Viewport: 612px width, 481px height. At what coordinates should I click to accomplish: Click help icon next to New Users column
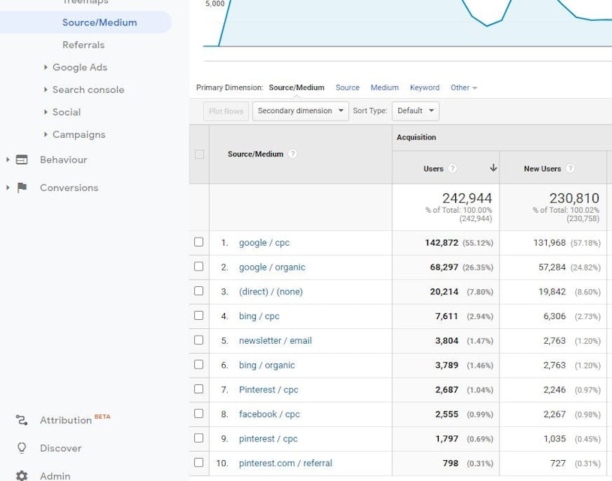pos(570,169)
